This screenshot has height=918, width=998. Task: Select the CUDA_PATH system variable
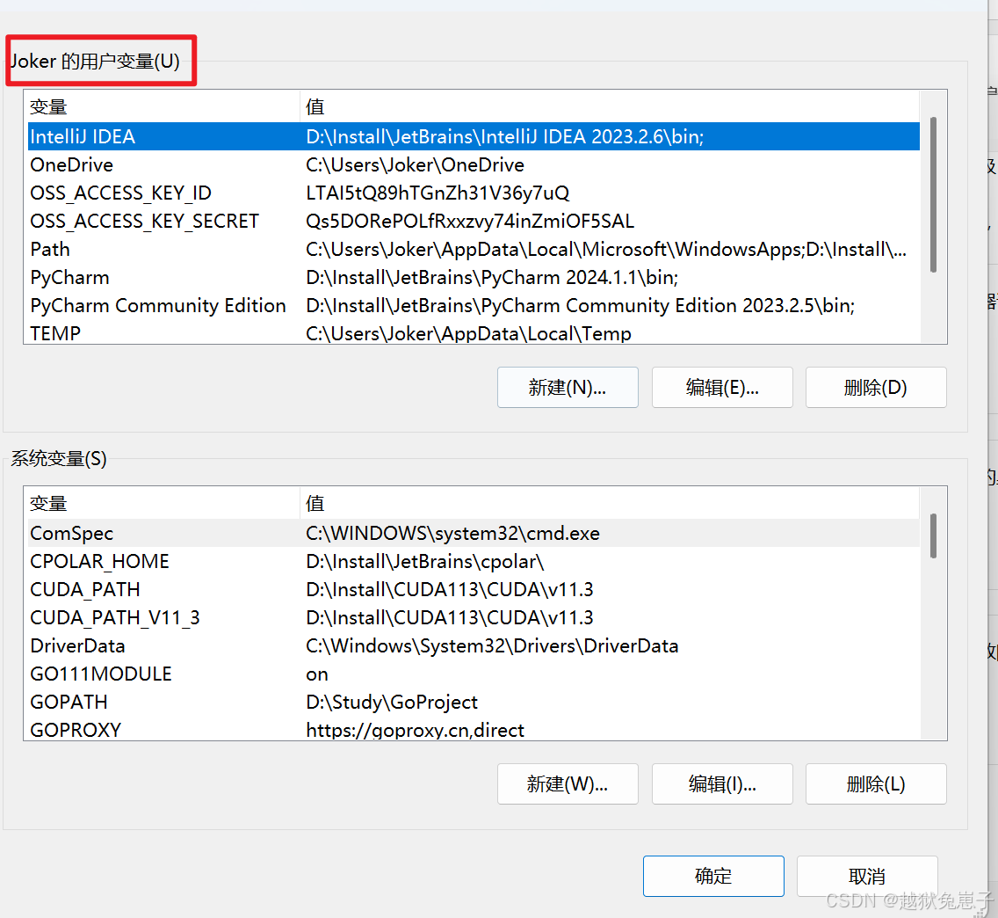(x=474, y=589)
